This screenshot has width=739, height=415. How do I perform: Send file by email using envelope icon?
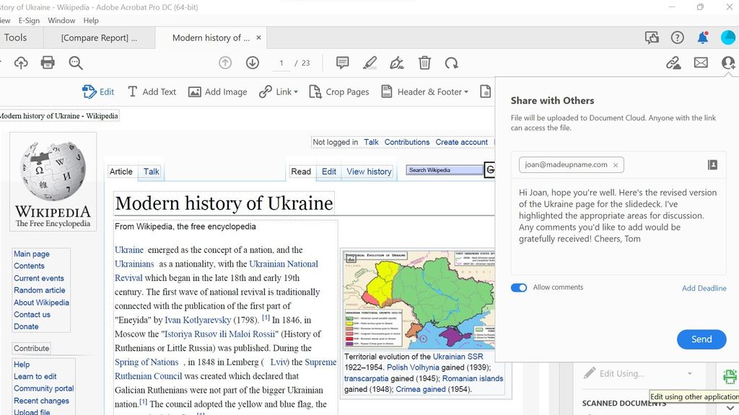[x=701, y=63]
